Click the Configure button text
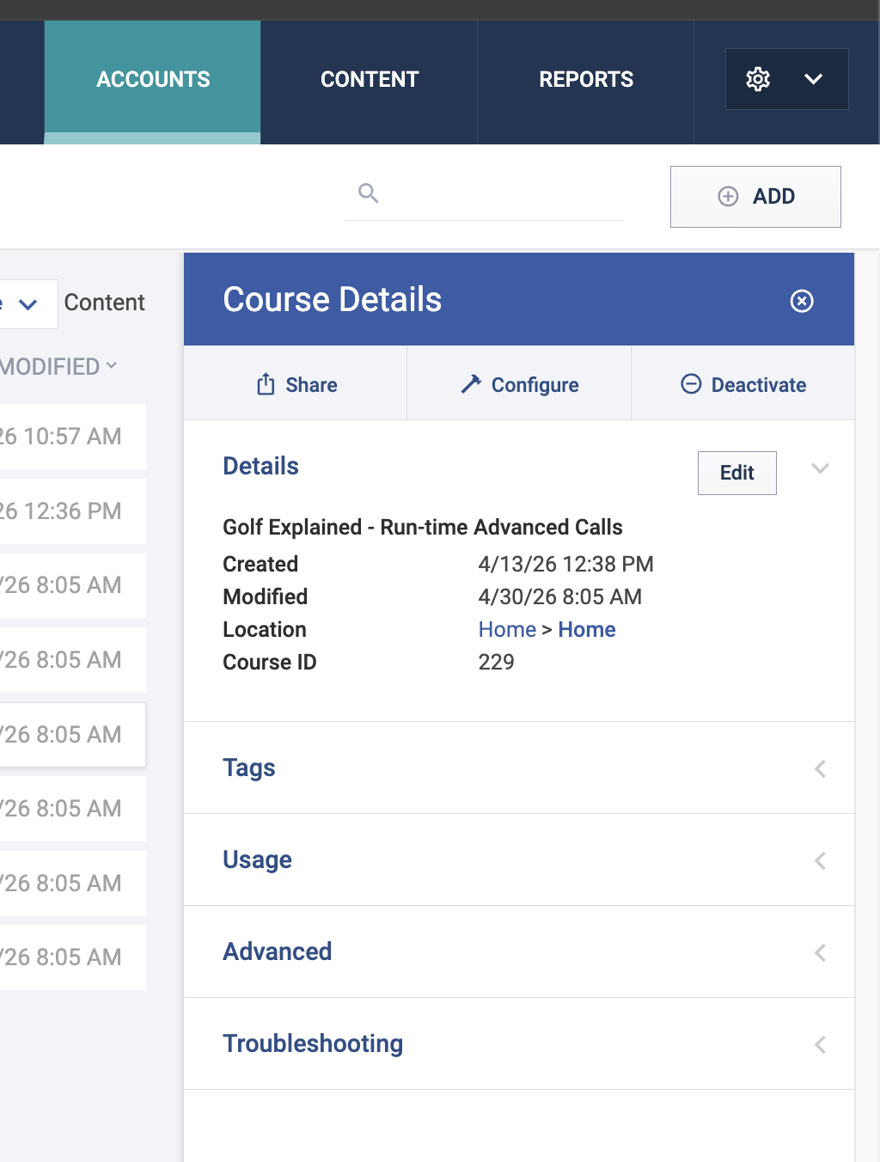This screenshot has height=1162, width=880. (535, 385)
